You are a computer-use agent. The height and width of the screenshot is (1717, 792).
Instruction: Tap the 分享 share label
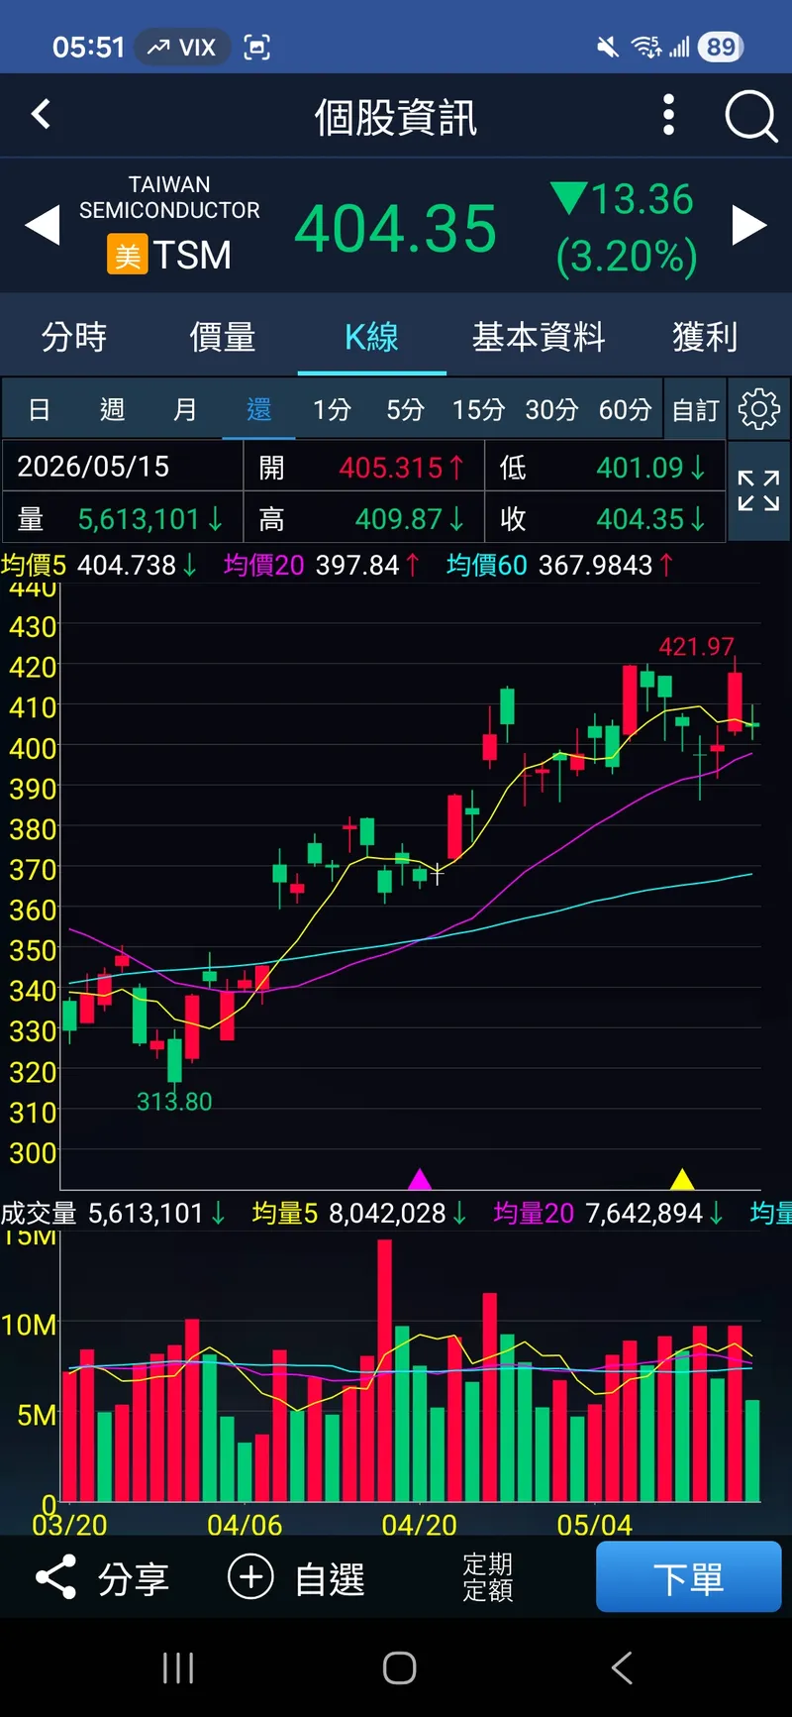(133, 1578)
